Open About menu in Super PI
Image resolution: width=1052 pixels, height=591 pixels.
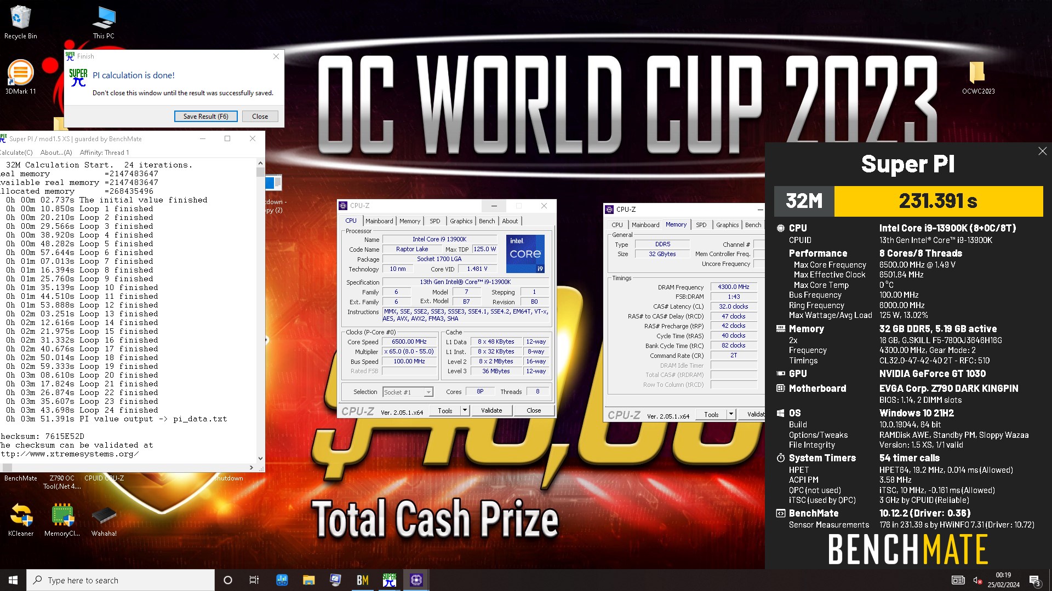[x=56, y=153]
